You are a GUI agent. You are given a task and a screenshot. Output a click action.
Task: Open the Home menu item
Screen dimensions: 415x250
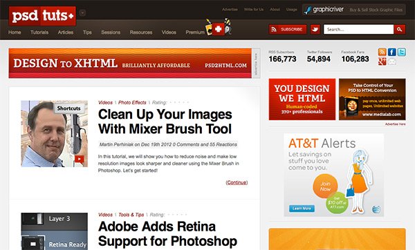point(15,32)
